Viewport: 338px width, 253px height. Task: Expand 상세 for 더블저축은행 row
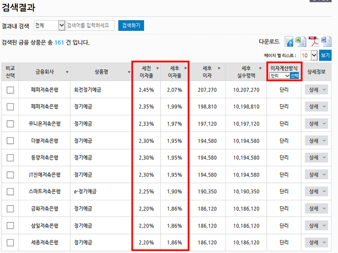pyautogui.click(x=316, y=141)
